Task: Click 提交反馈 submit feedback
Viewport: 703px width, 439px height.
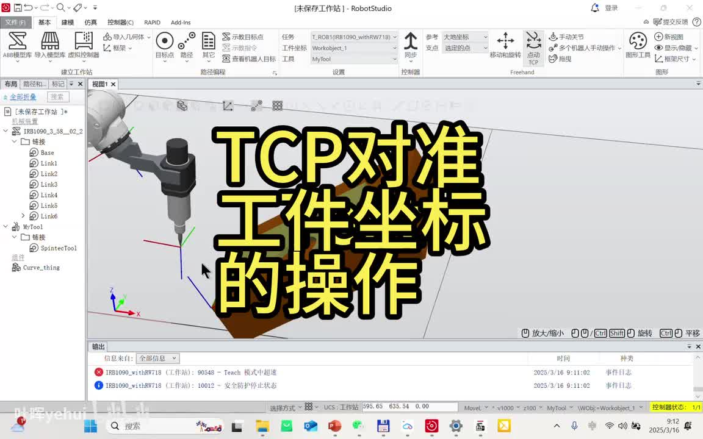Action: tap(671, 22)
